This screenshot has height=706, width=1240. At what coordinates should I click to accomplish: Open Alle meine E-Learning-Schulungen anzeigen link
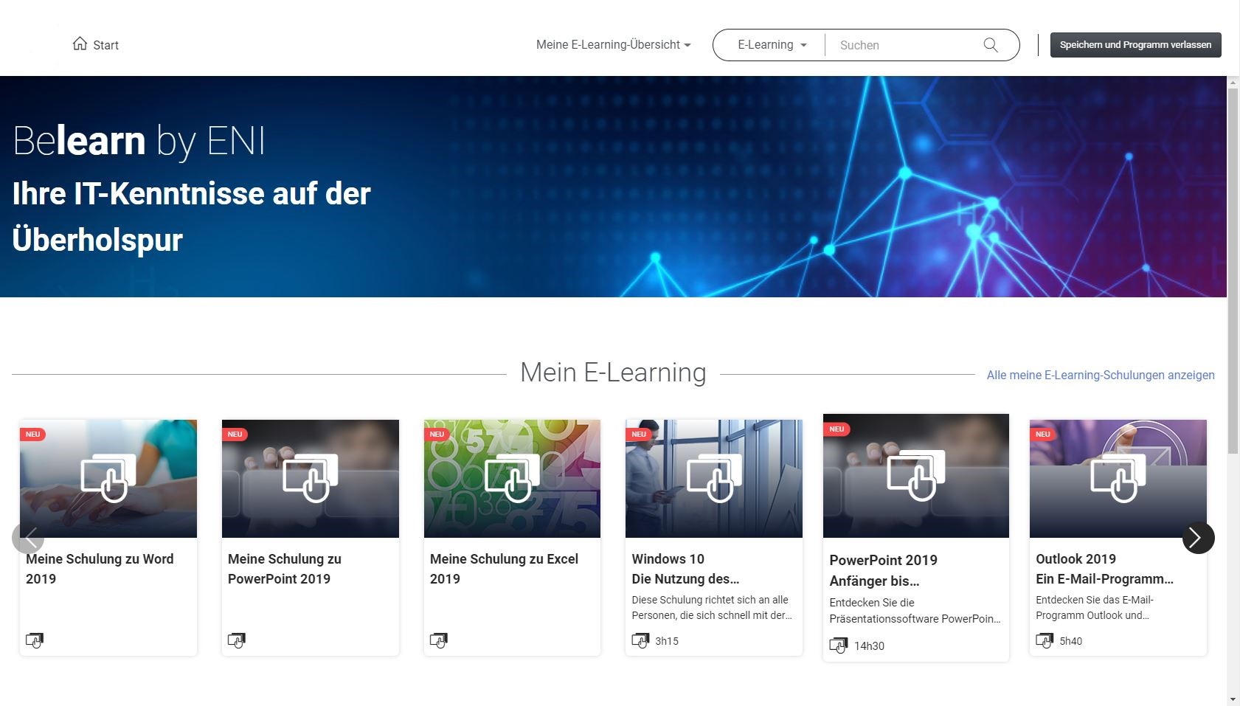1101,375
